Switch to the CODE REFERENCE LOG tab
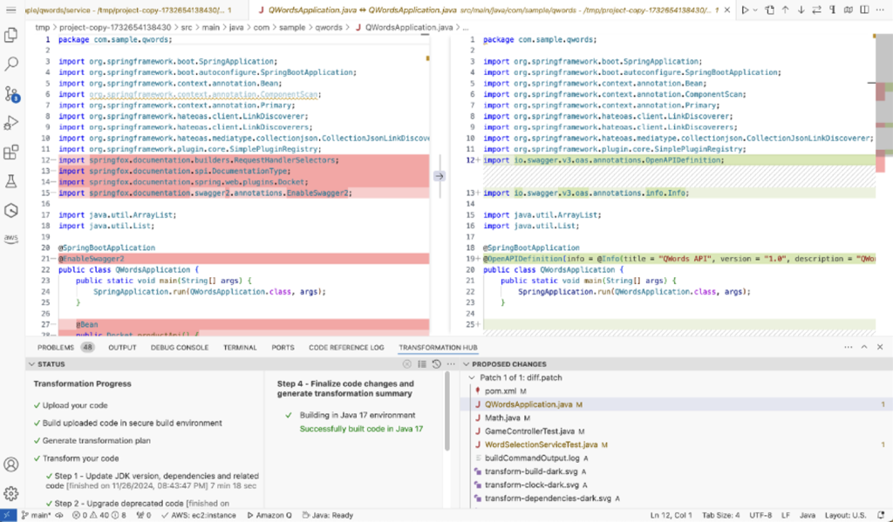 [x=345, y=347]
